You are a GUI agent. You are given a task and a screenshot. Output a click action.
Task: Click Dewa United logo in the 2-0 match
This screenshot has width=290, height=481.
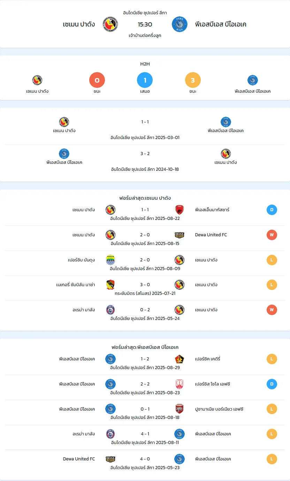180,235
